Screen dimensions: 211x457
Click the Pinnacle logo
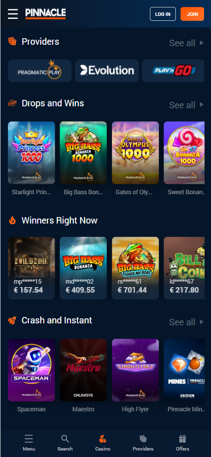[46, 14]
